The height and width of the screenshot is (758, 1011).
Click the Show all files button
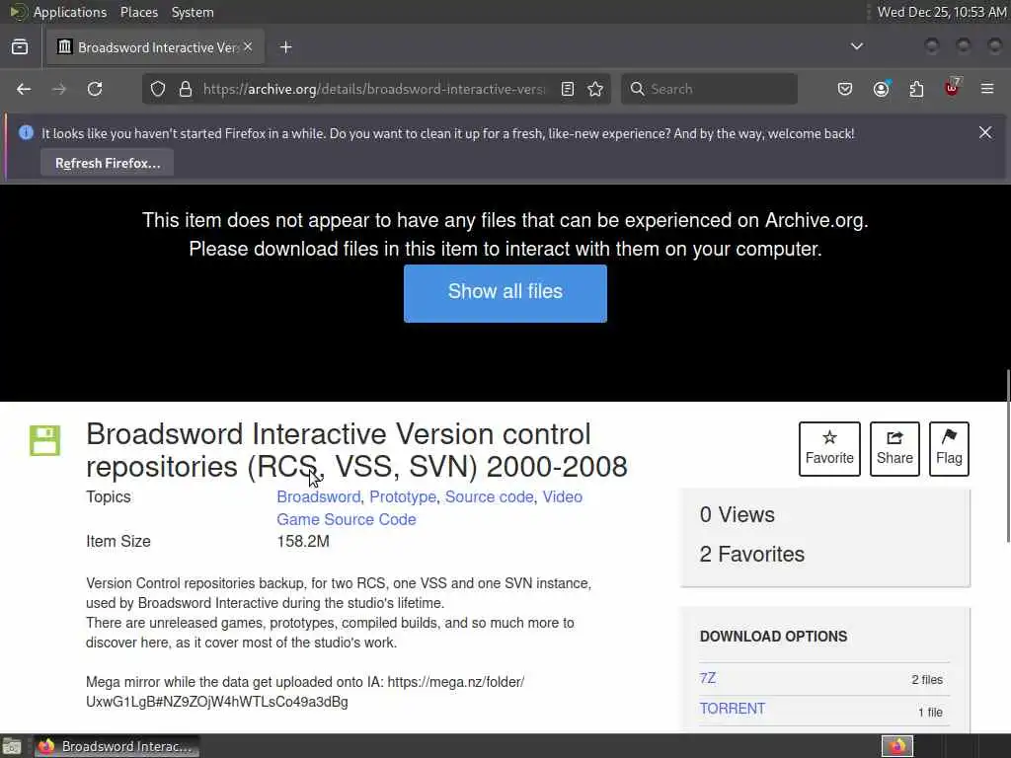coord(505,293)
